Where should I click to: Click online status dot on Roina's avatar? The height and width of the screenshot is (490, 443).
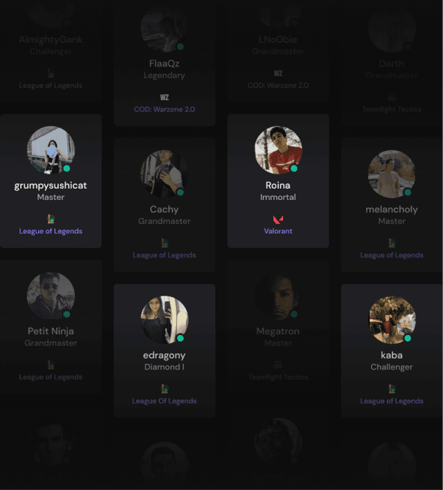[294, 168]
